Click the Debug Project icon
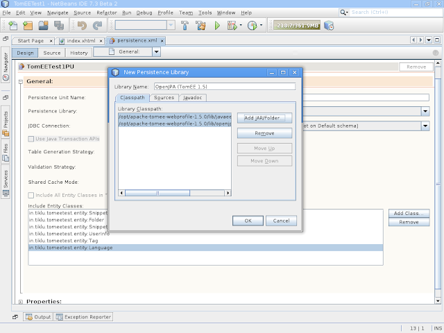The image size is (444, 333). 232,26
